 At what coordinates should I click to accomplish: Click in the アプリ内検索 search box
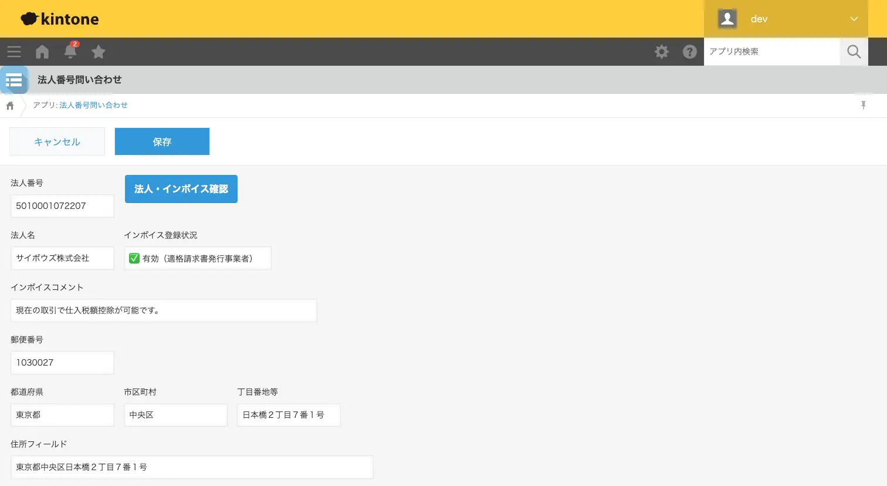click(772, 52)
